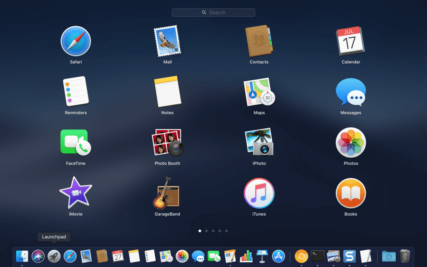Click the Launchpad Search field
Image resolution: width=427 pixels, height=267 pixels.
[213, 13]
